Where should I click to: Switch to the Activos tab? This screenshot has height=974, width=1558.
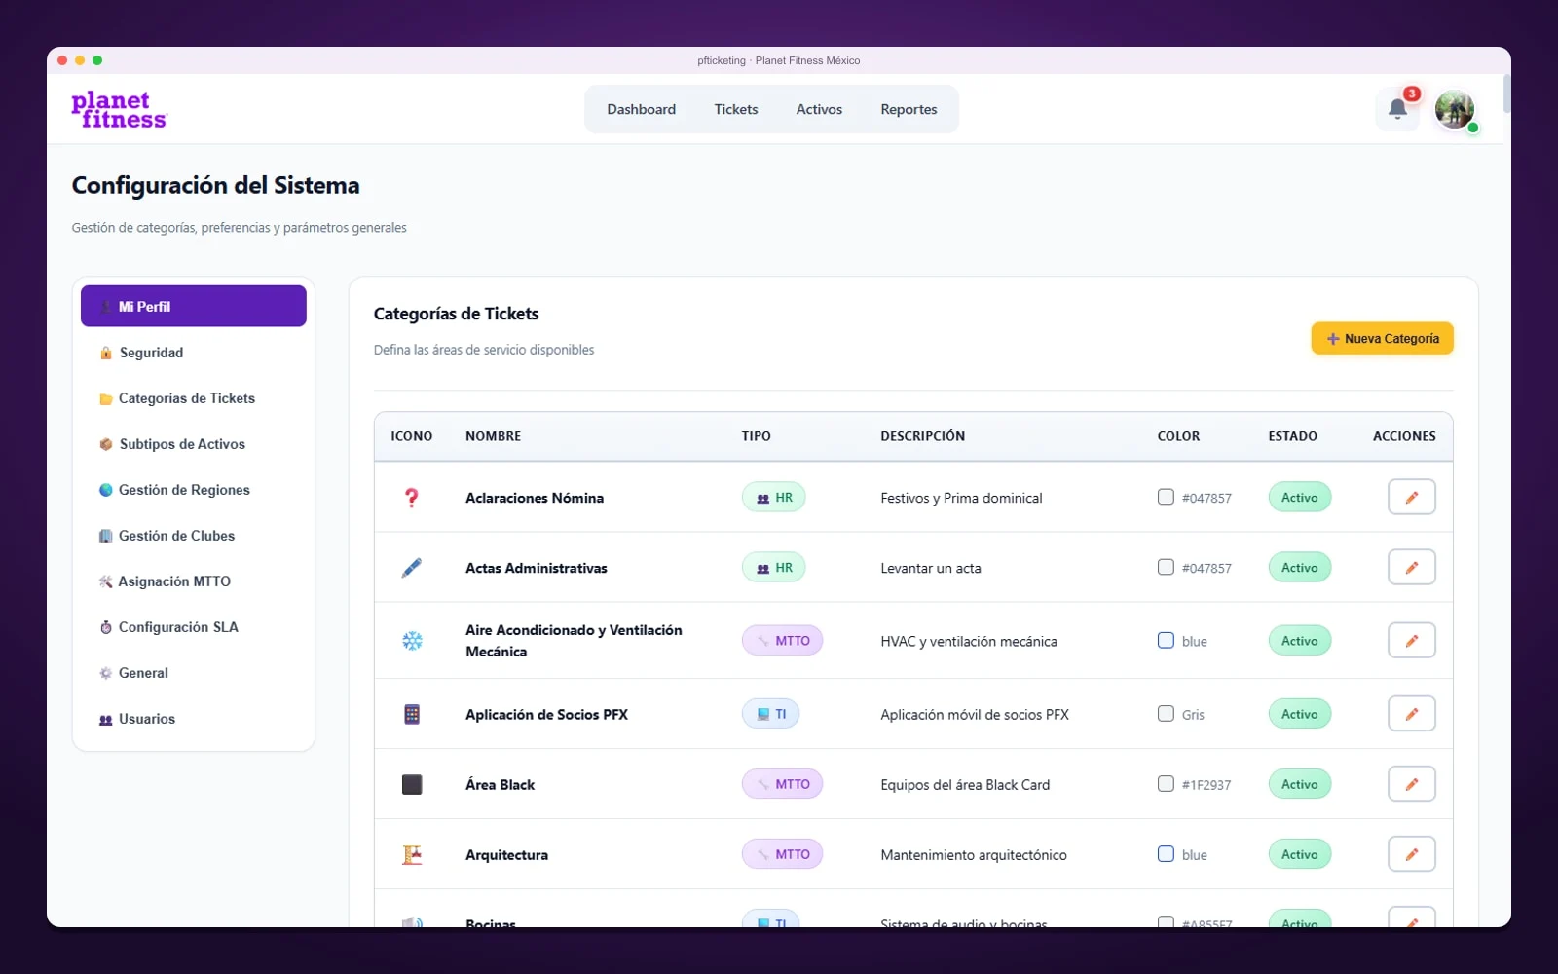[819, 109]
